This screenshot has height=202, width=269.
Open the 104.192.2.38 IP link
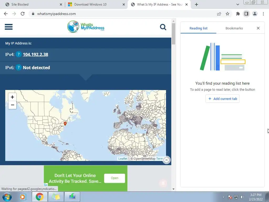click(35, 54)
